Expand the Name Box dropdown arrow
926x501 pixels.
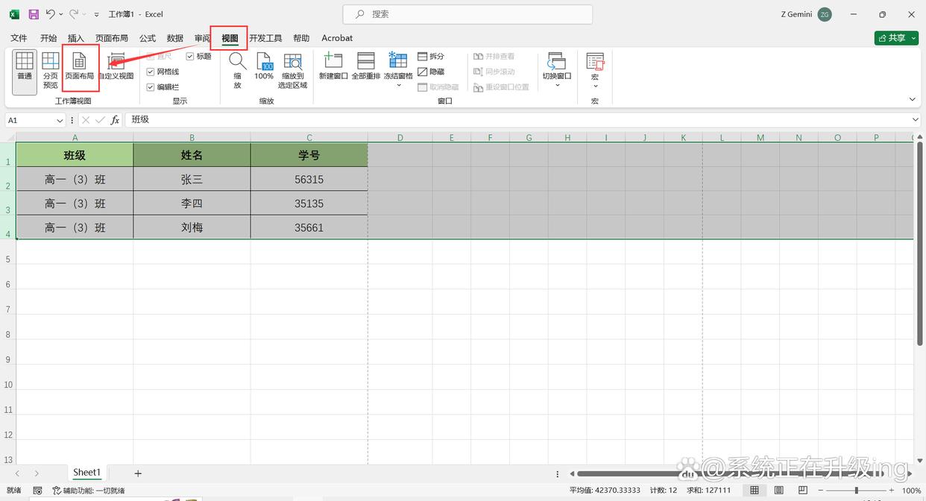pos(60,120)
